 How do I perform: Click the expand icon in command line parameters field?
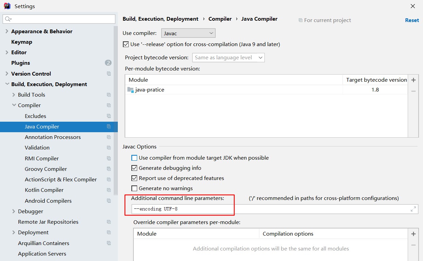[x=413, y=209]
